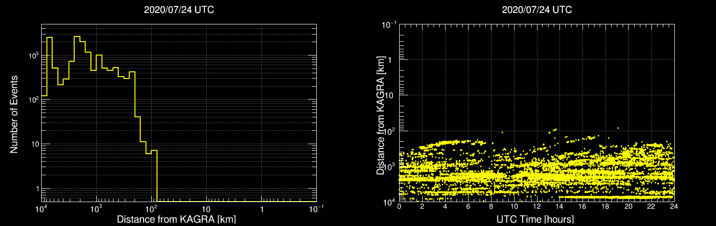
Task: Click the right plot's "2020/07/24 UTC" title
Action: pyautogui.click(x=537, y=10)
